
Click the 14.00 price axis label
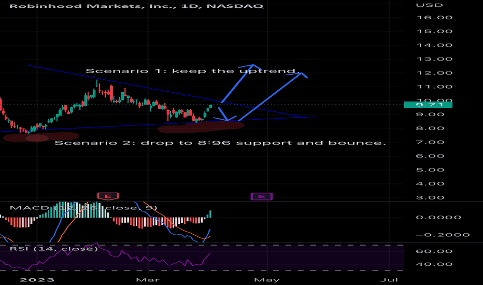click(434, 45)
